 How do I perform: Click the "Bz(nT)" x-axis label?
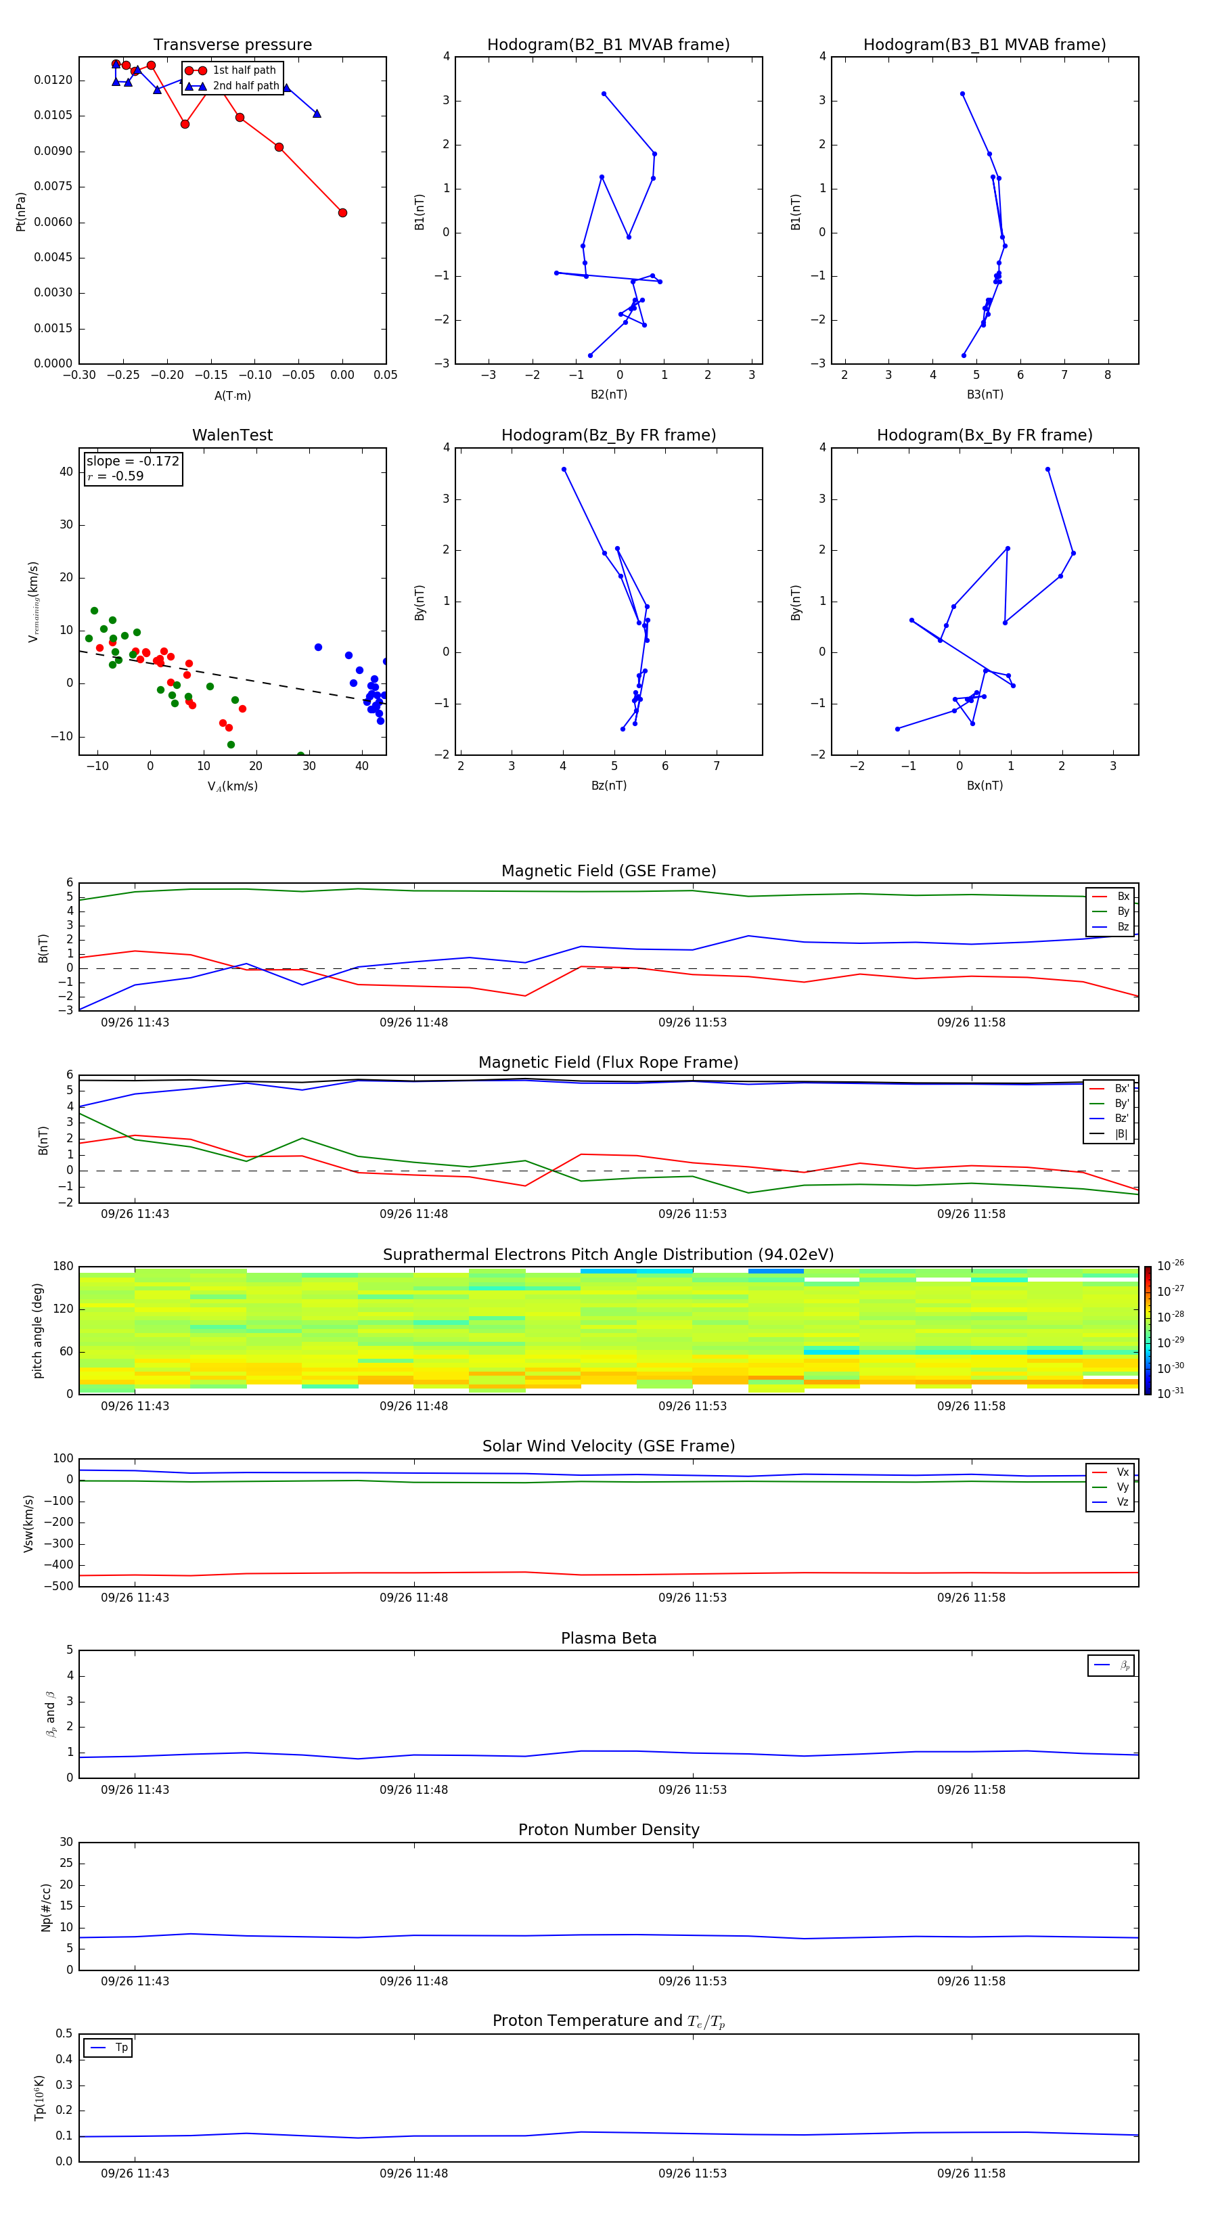pos(608,786)
